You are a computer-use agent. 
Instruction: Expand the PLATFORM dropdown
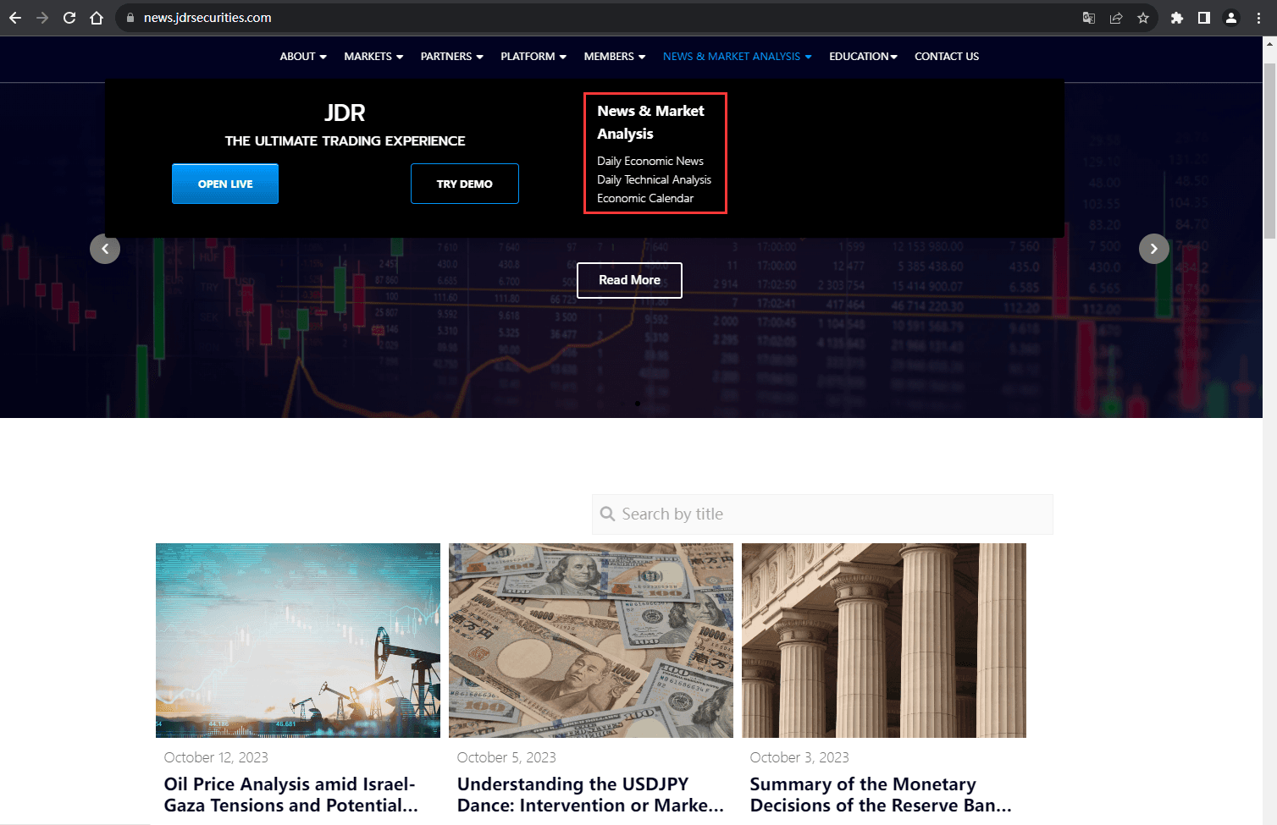[533, 57]
